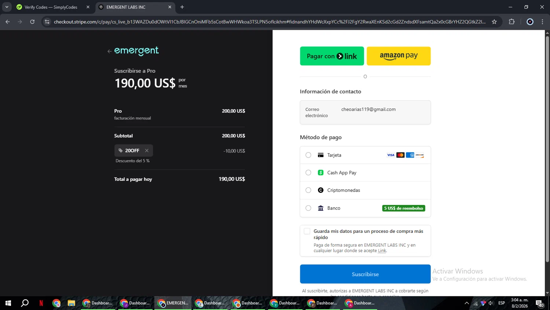
Task: Click the address bar URL
Action: 269,22
